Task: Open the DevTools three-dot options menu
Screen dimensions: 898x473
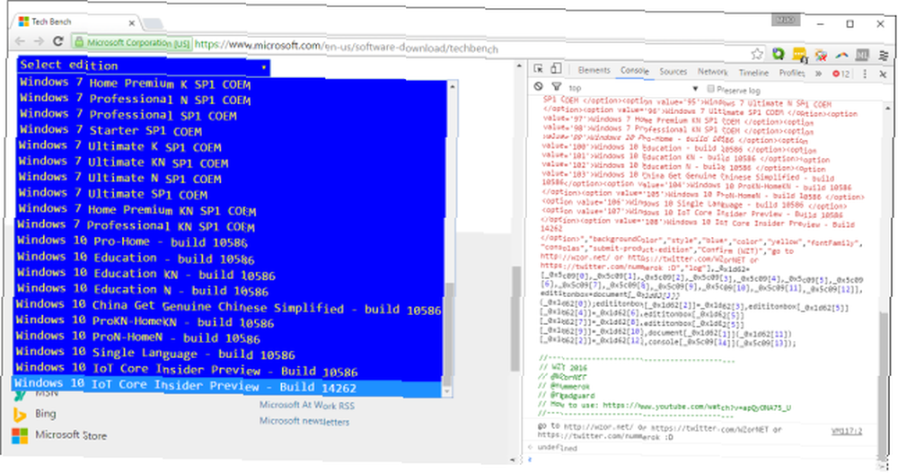Action: tap(865, 74)
